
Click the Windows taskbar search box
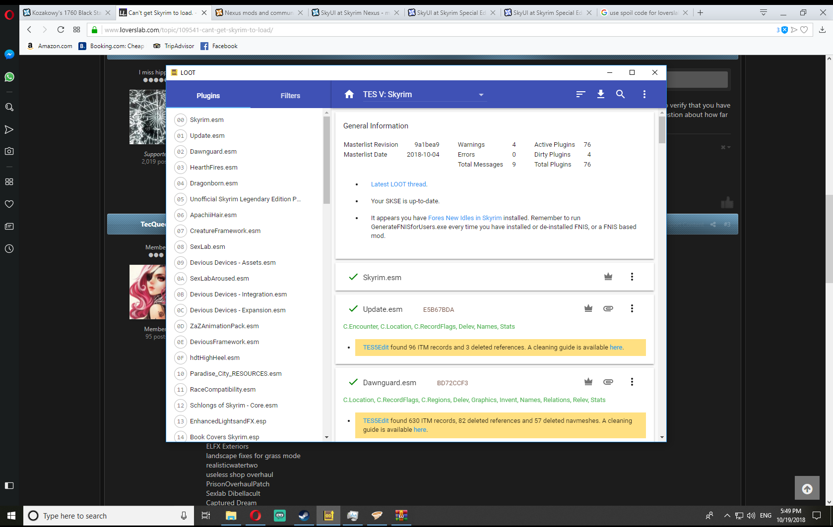click(109, 516)
